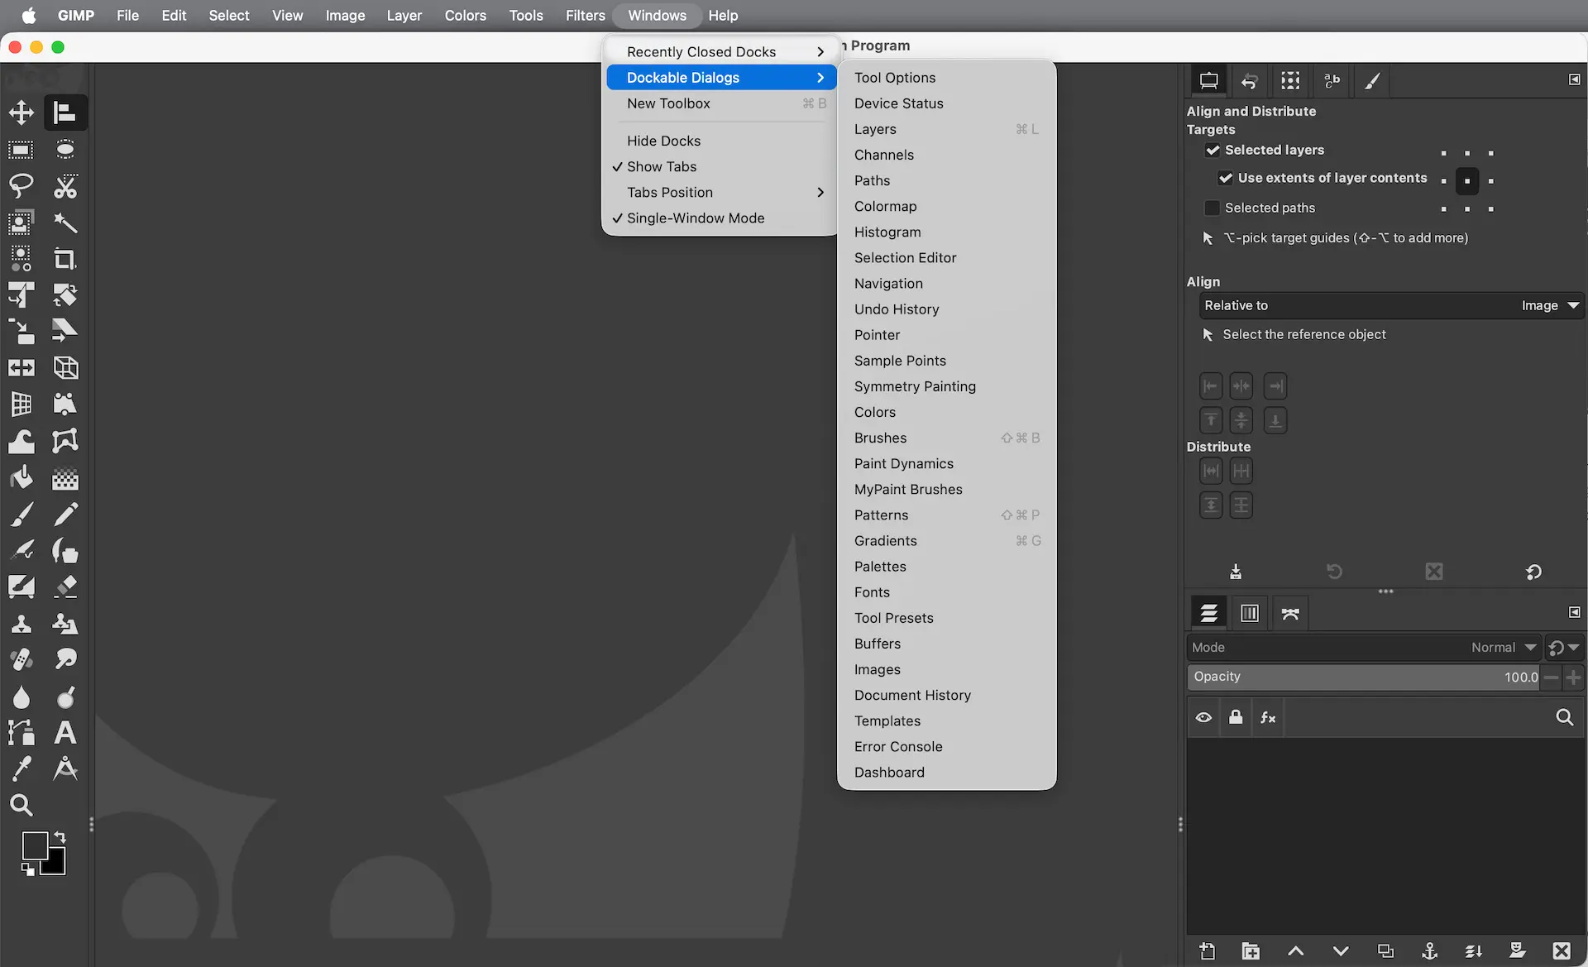Uncheck Use extents of layer contents
This screenshot has width=1588, height=967.
[x=1226, y=178]
